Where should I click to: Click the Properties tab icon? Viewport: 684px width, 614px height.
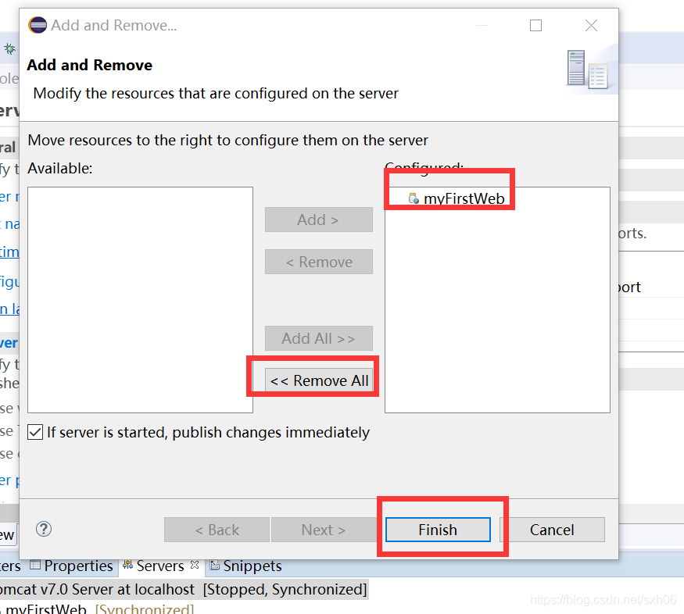pos(35,566)
